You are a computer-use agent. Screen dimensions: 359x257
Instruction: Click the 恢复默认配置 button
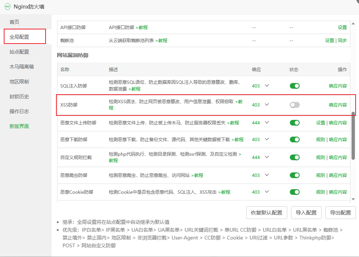pos(266,213)
